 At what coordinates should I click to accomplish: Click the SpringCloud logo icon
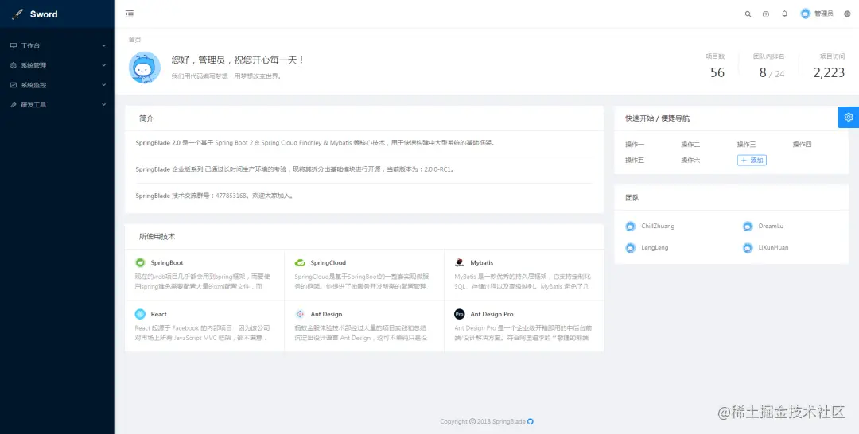pos(300,262)
